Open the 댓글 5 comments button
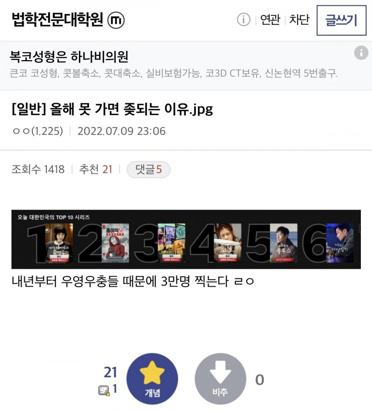The width and height of the screenshot is (372, 411). 148,169
